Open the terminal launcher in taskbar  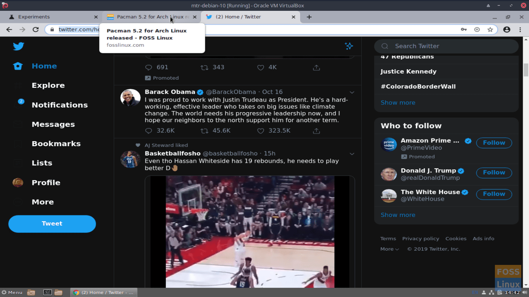click(x=48, y=292)
